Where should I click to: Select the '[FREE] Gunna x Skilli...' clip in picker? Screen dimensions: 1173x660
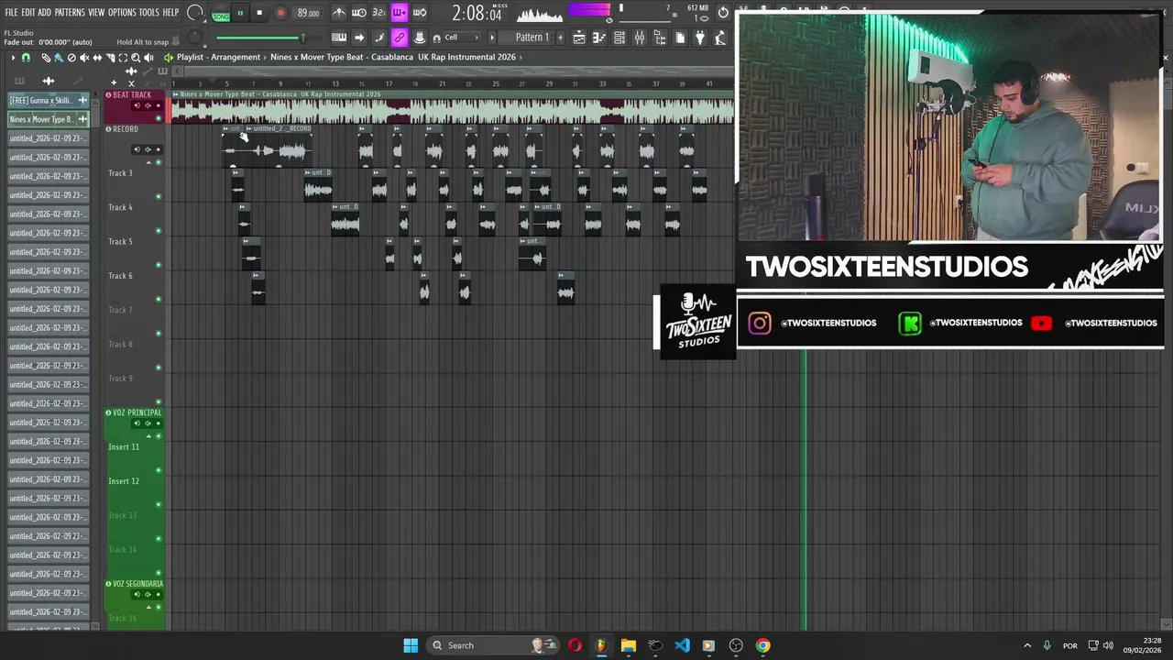point(48,100)
